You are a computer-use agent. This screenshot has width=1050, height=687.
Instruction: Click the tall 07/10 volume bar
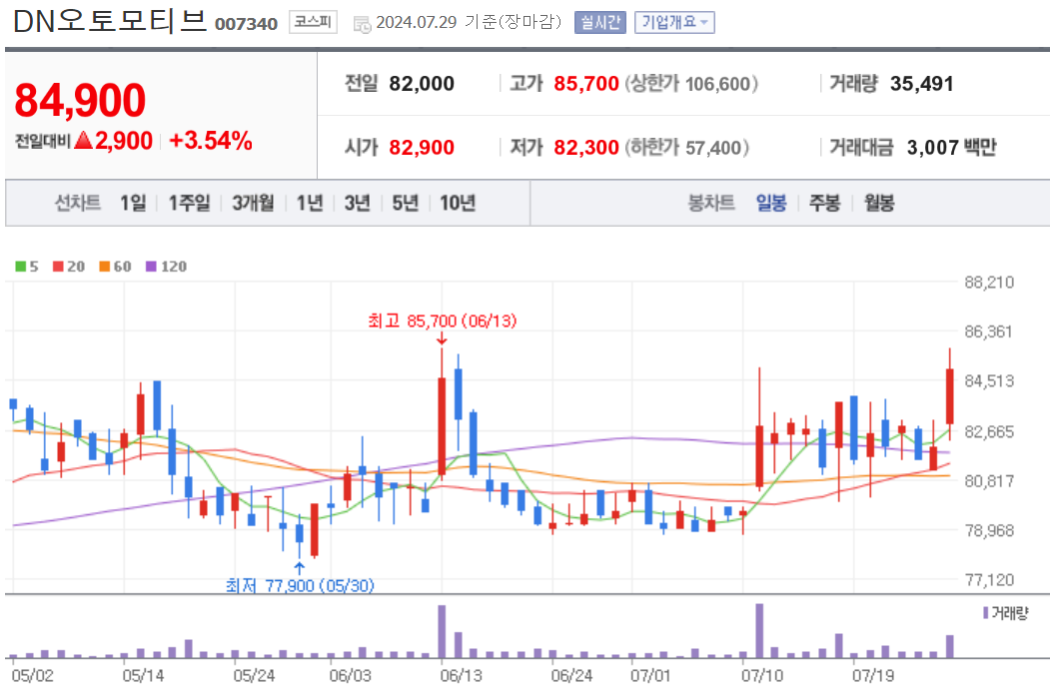759,631
